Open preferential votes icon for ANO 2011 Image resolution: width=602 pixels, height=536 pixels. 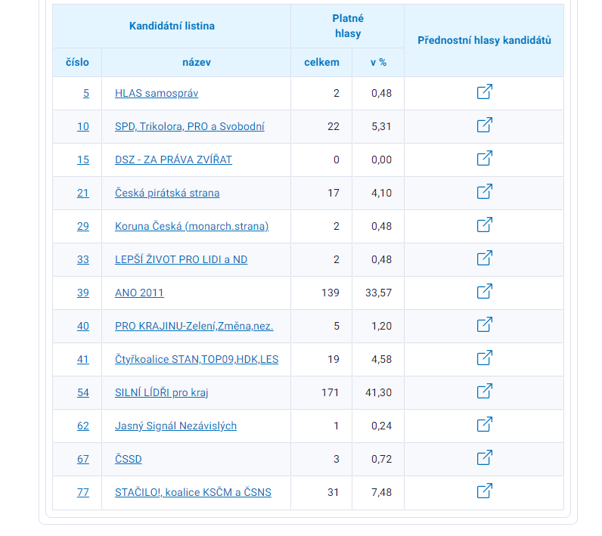click(x=484, y=292)
